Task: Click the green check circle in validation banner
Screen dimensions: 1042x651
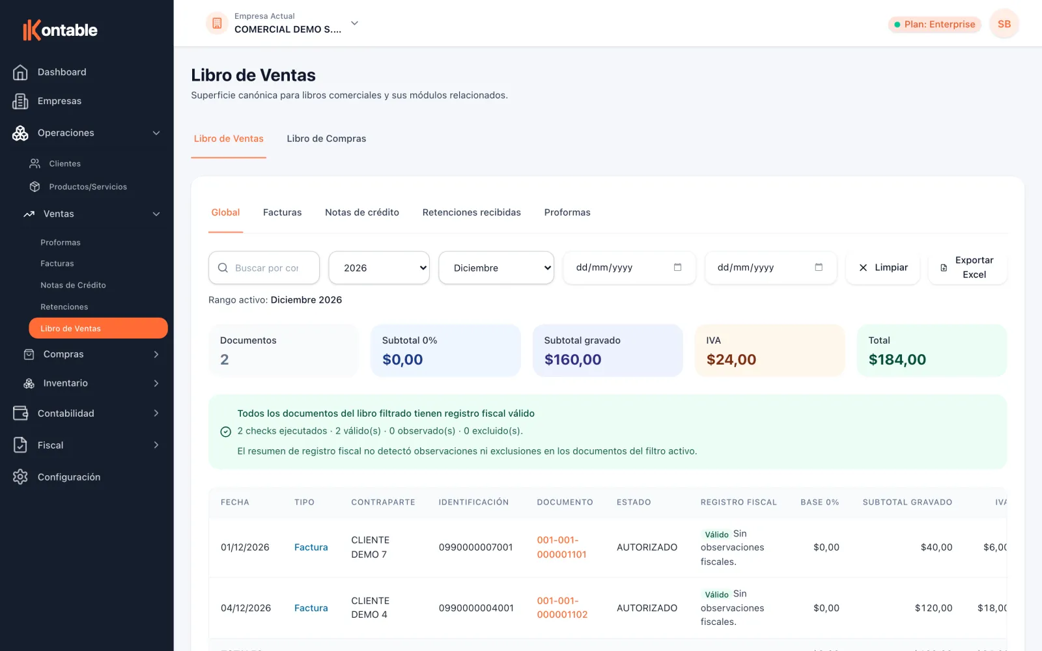Action: click(x=226, y=432)
